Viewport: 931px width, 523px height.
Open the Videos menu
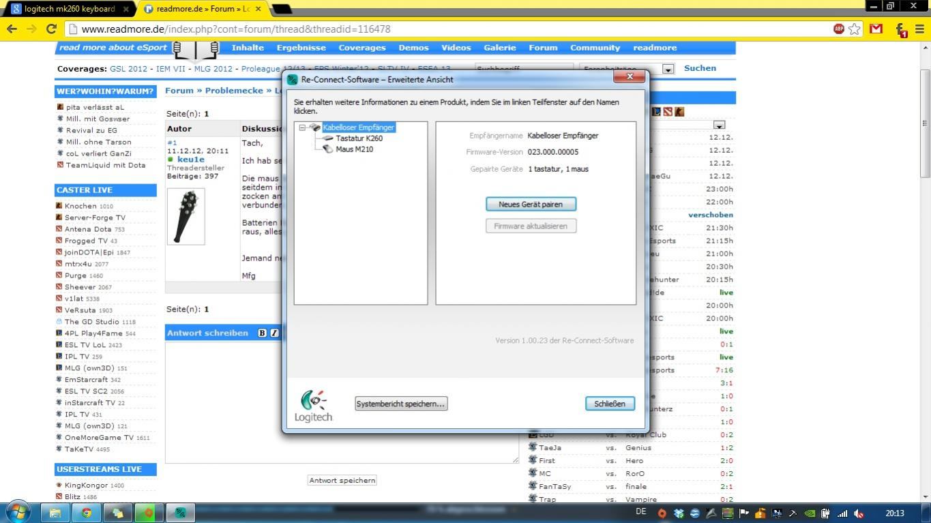[x=456, y=48]
